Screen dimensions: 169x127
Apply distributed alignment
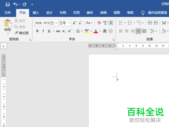click(144, 31)
